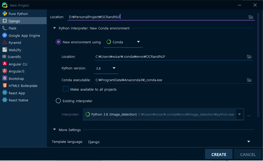Image resolution: width=263 pixels, height=161 pixels.
Task: Select the Pure Python project type
Action: click(23, 14)
